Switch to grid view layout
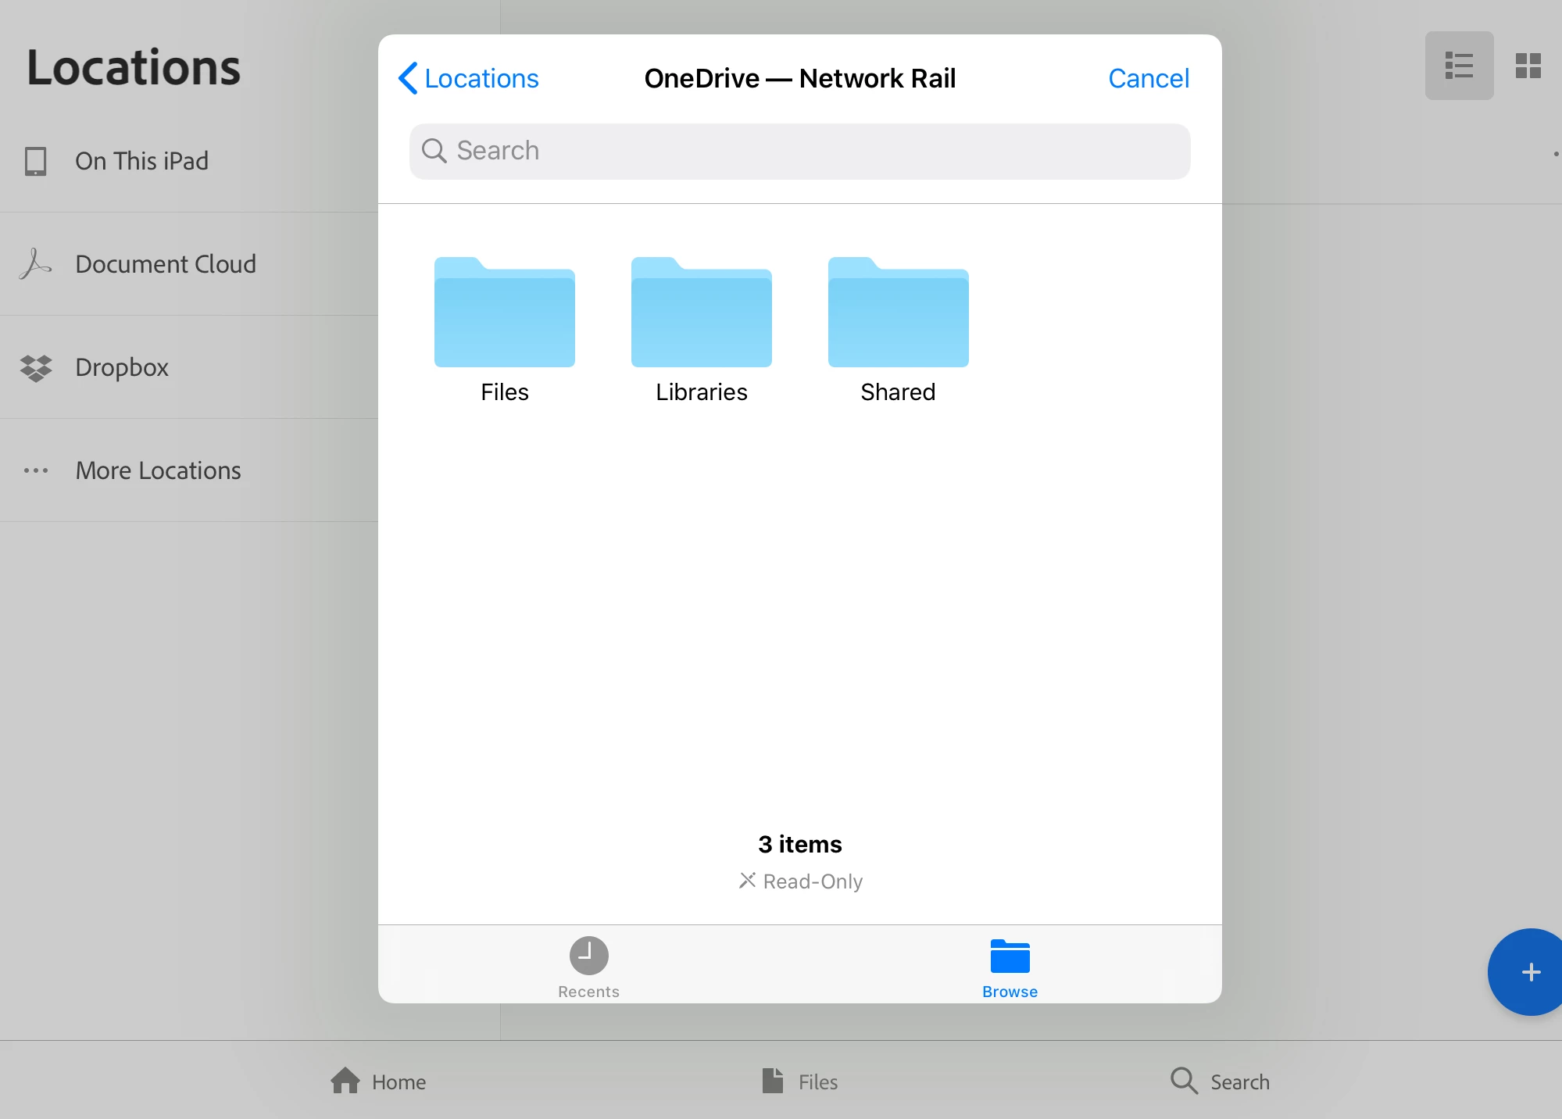This screenshot has width=1562, height=1119. click(x=1528, y=66)
